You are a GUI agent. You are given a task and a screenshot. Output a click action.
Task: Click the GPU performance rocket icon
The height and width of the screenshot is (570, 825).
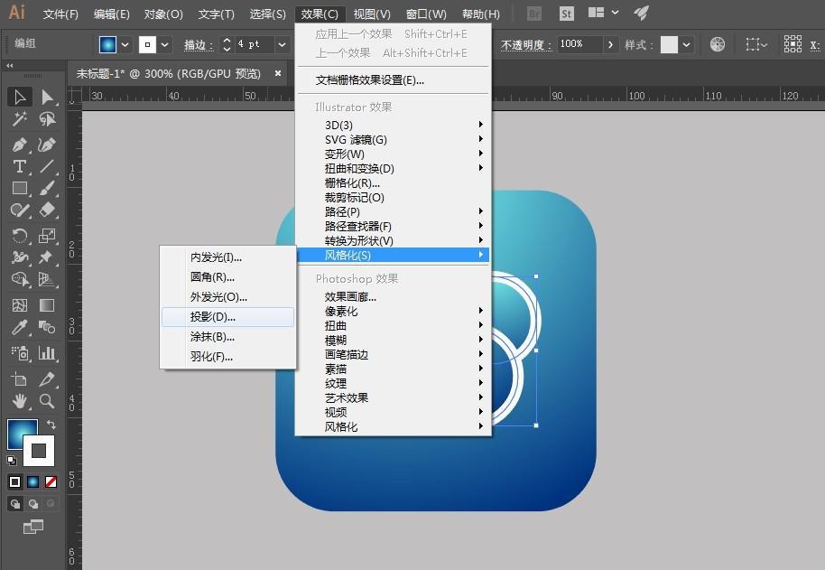point(641,13)
